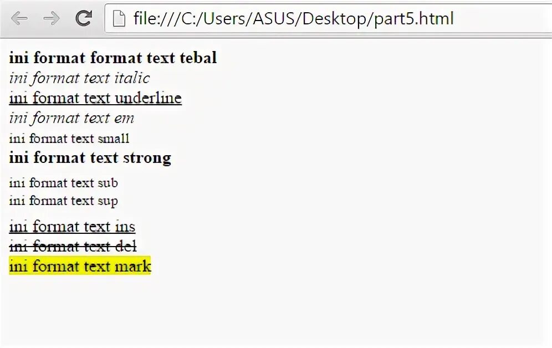This screenshot has width=552, height=348.
Task: Click the word 'sup' in superscript line
Action: click(x=108, y=201)
